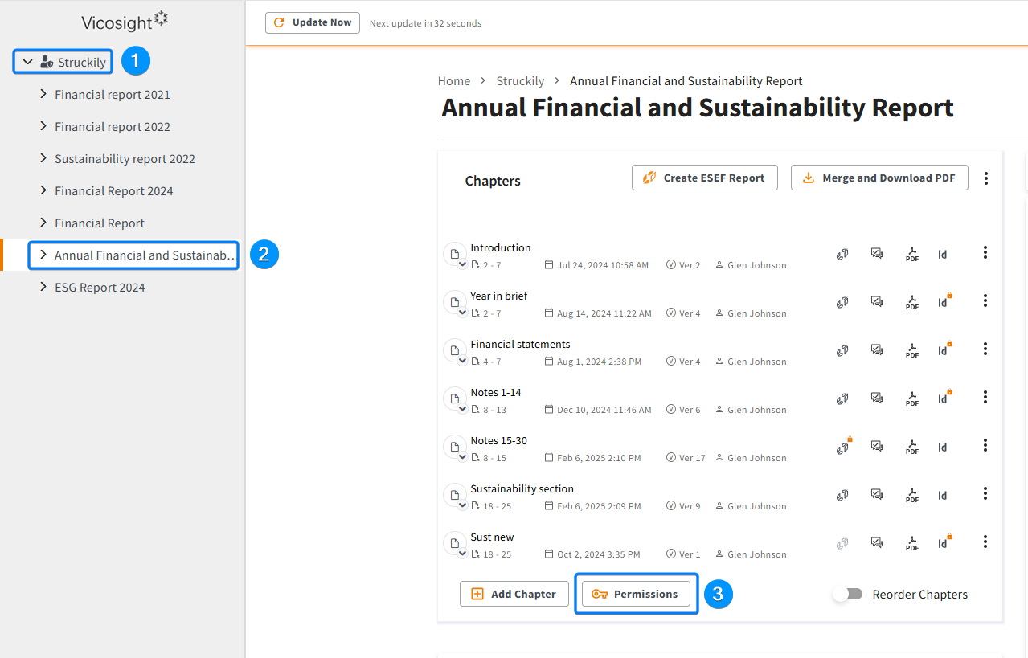Click locked Id icon for Year in brief

tap(944, 301)
